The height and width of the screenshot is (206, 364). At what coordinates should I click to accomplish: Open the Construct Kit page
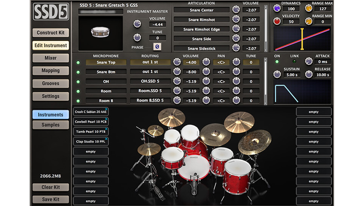tap(51, 33)
